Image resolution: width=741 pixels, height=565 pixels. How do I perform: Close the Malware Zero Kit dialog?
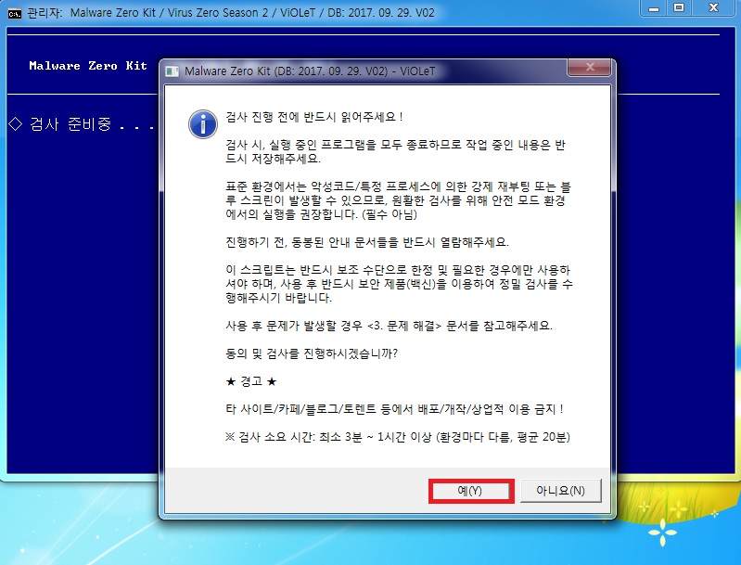pyautogui.click(x=589, y=67)
